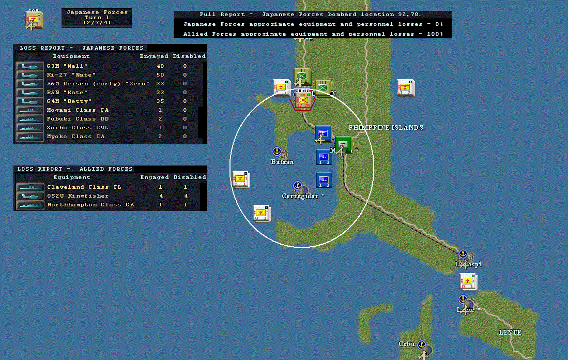568x360 pixels.
Task: Select Japanese air unit below Legaspi
Action: tap(468, 281)
